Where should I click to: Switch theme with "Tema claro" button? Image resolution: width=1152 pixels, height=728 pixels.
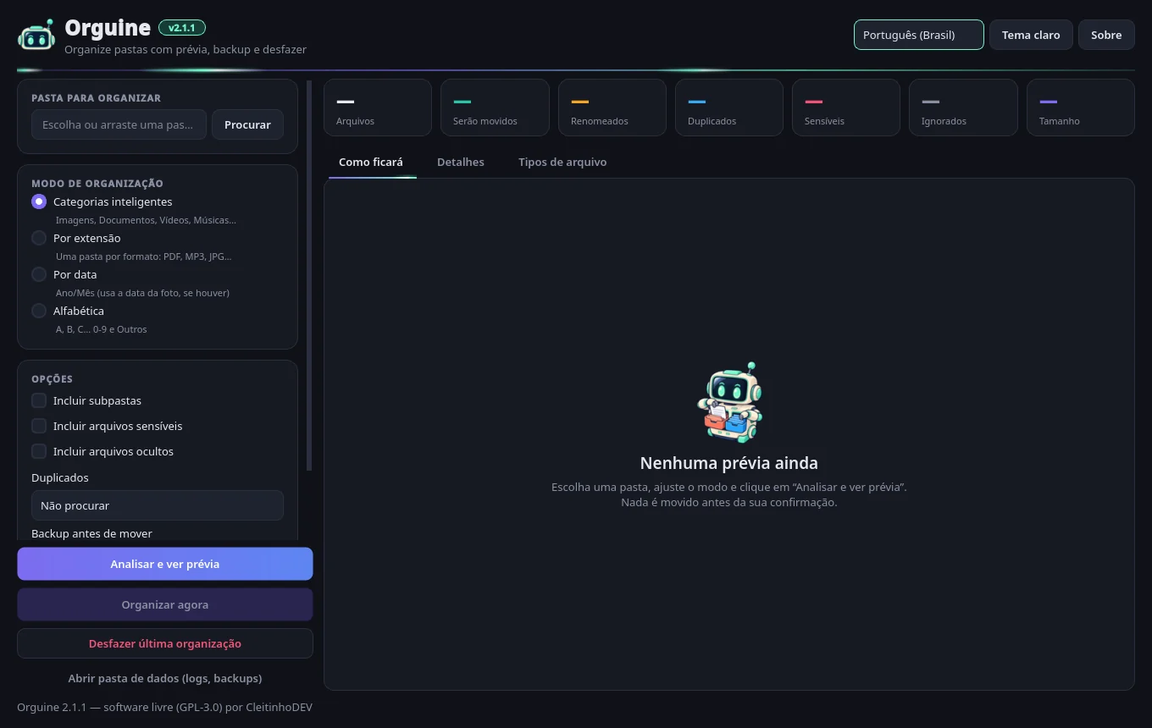coord(1031,35)
